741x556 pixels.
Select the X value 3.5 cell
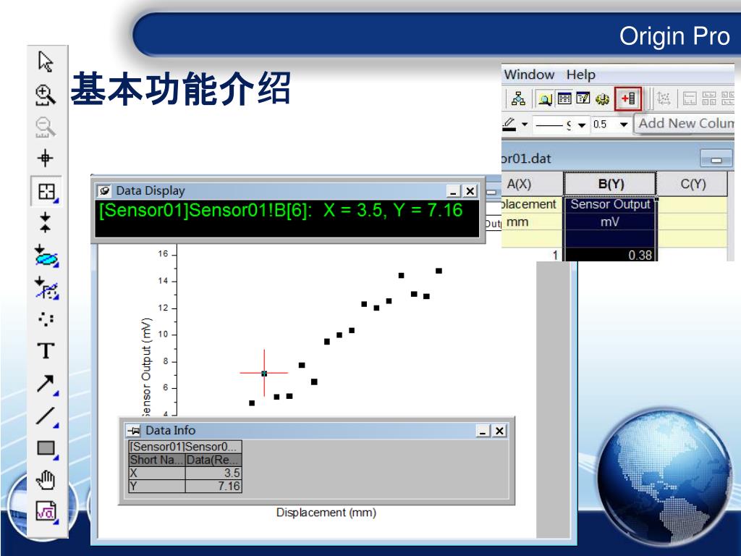[x=213, y=473]
